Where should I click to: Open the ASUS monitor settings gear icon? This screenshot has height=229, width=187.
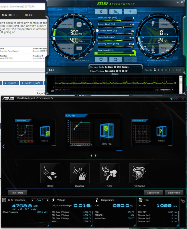tap(183, 201)
